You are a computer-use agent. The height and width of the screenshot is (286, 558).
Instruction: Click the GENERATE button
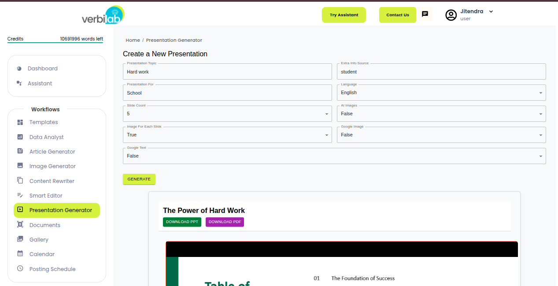pyautogui.click(x=139, y=179)
